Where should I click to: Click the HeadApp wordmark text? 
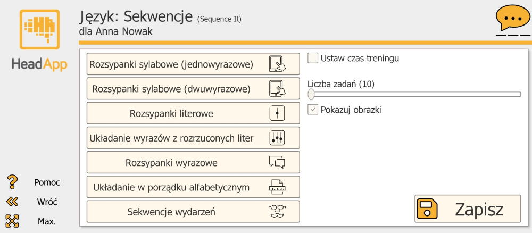[39, 63]
